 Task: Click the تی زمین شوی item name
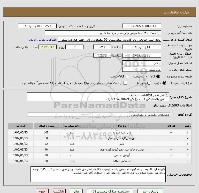(x=122, y=132)
